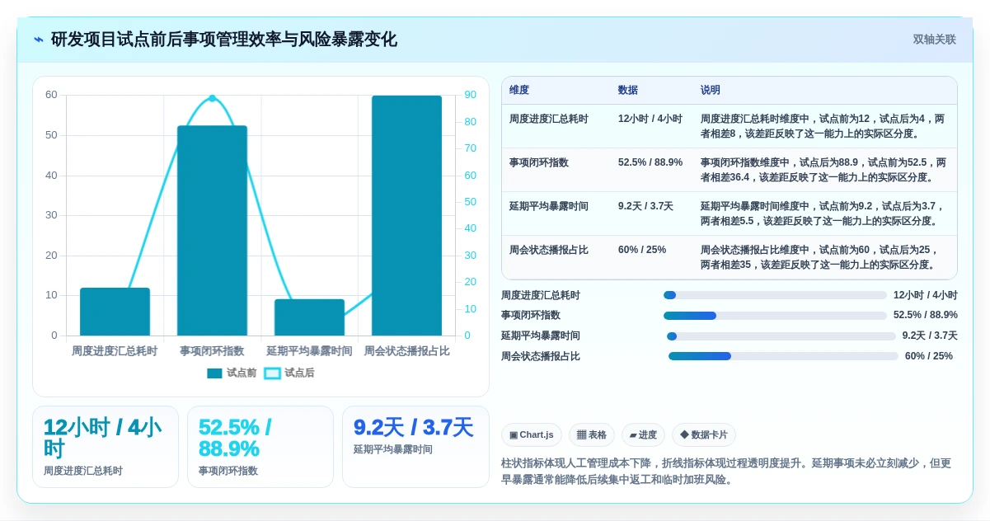Screen dimensions: 990x521
Task: Click the table row label 延期平均暴露时间
Action: click(x=549, y=206)
